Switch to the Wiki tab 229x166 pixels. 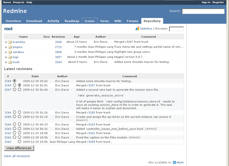click(118, 21)
